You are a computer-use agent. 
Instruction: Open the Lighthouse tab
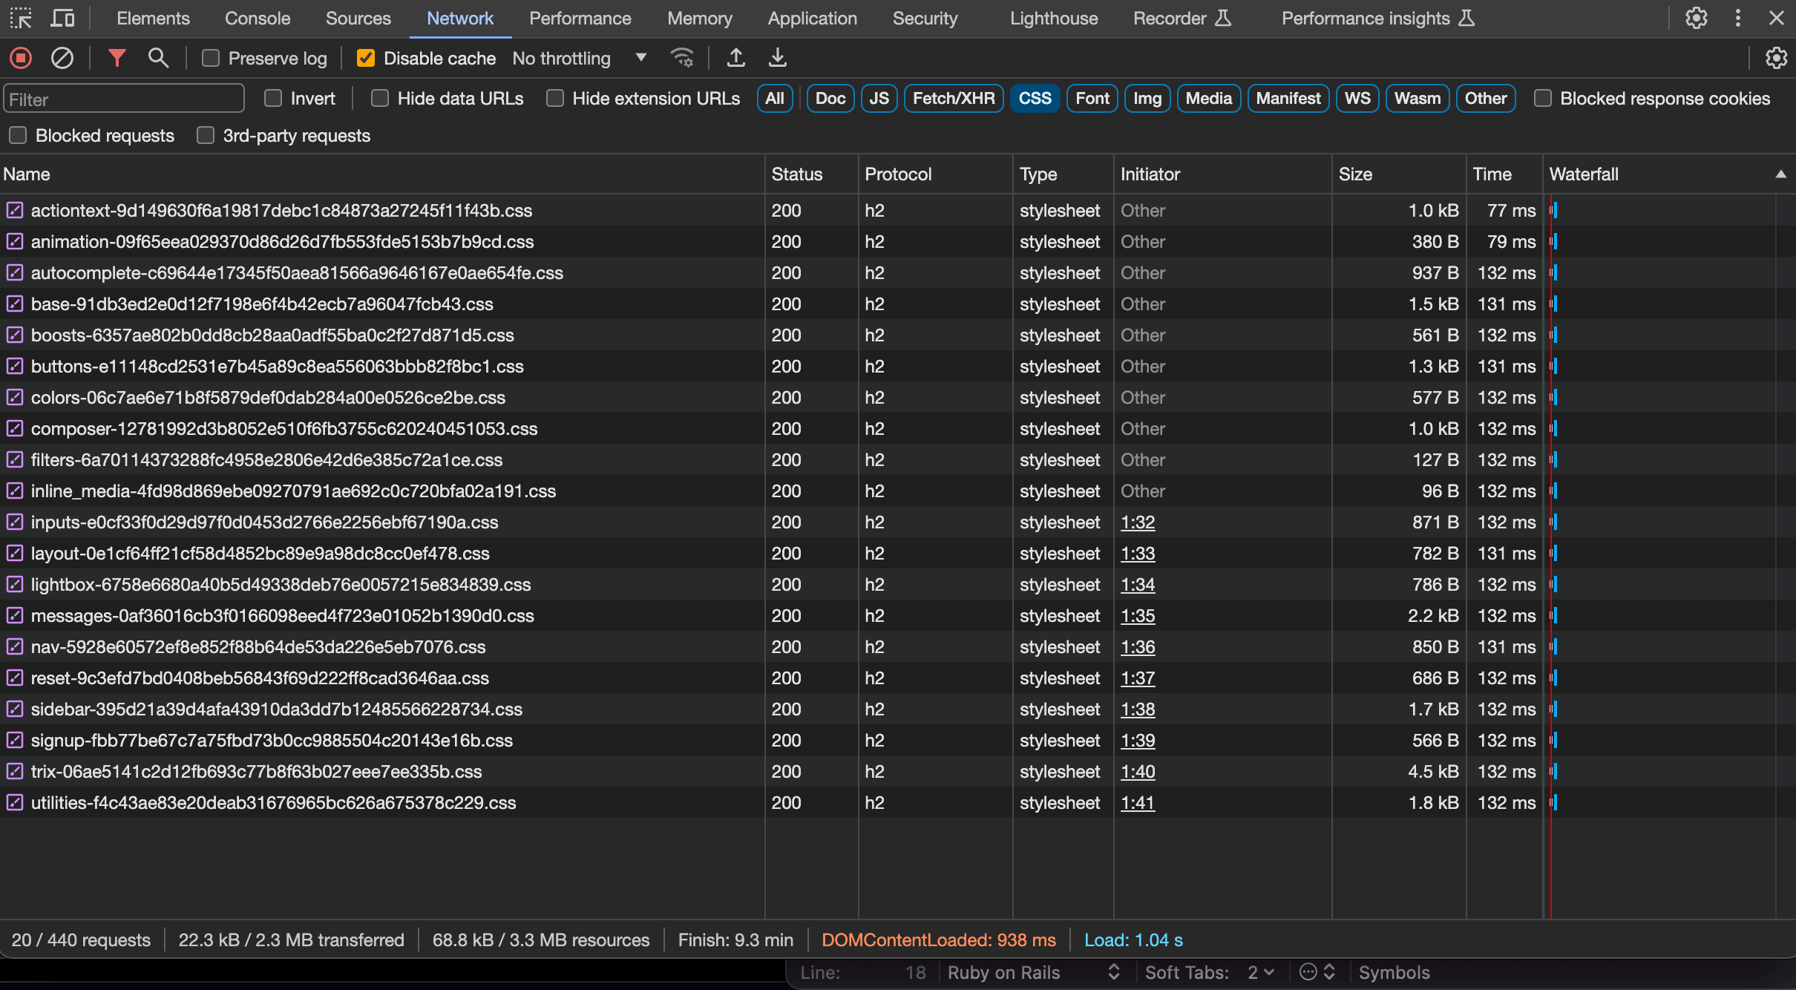pyautogui.click(x=1053, y=18)
